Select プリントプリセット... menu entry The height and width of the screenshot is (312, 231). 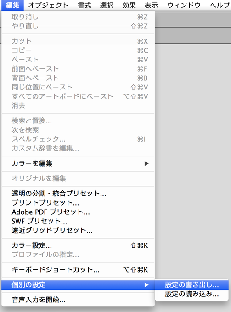pyautogui.click(x=78, y=202)
